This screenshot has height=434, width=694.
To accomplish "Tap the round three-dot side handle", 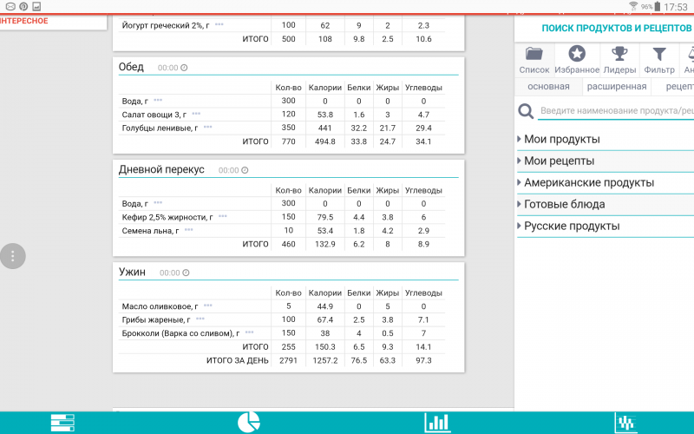I will pyautogui.click(x=13, y=256).
